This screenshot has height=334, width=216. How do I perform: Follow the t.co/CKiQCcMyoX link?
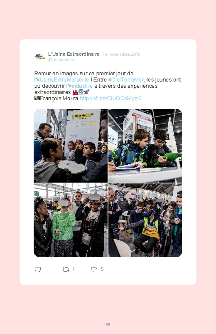pyautogui.click(x=110, y=99)
